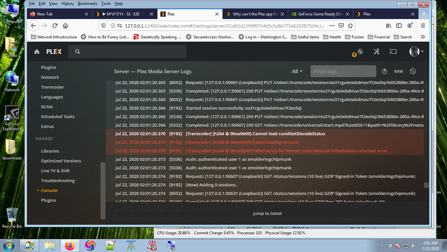Click the Filter logs field

click(343, 72)
